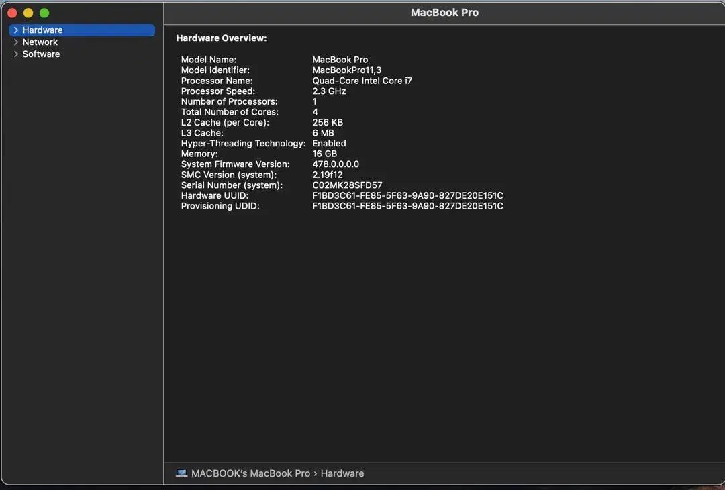Click the Hardware Overview heading
725x490 pixels.
[222, 38]
